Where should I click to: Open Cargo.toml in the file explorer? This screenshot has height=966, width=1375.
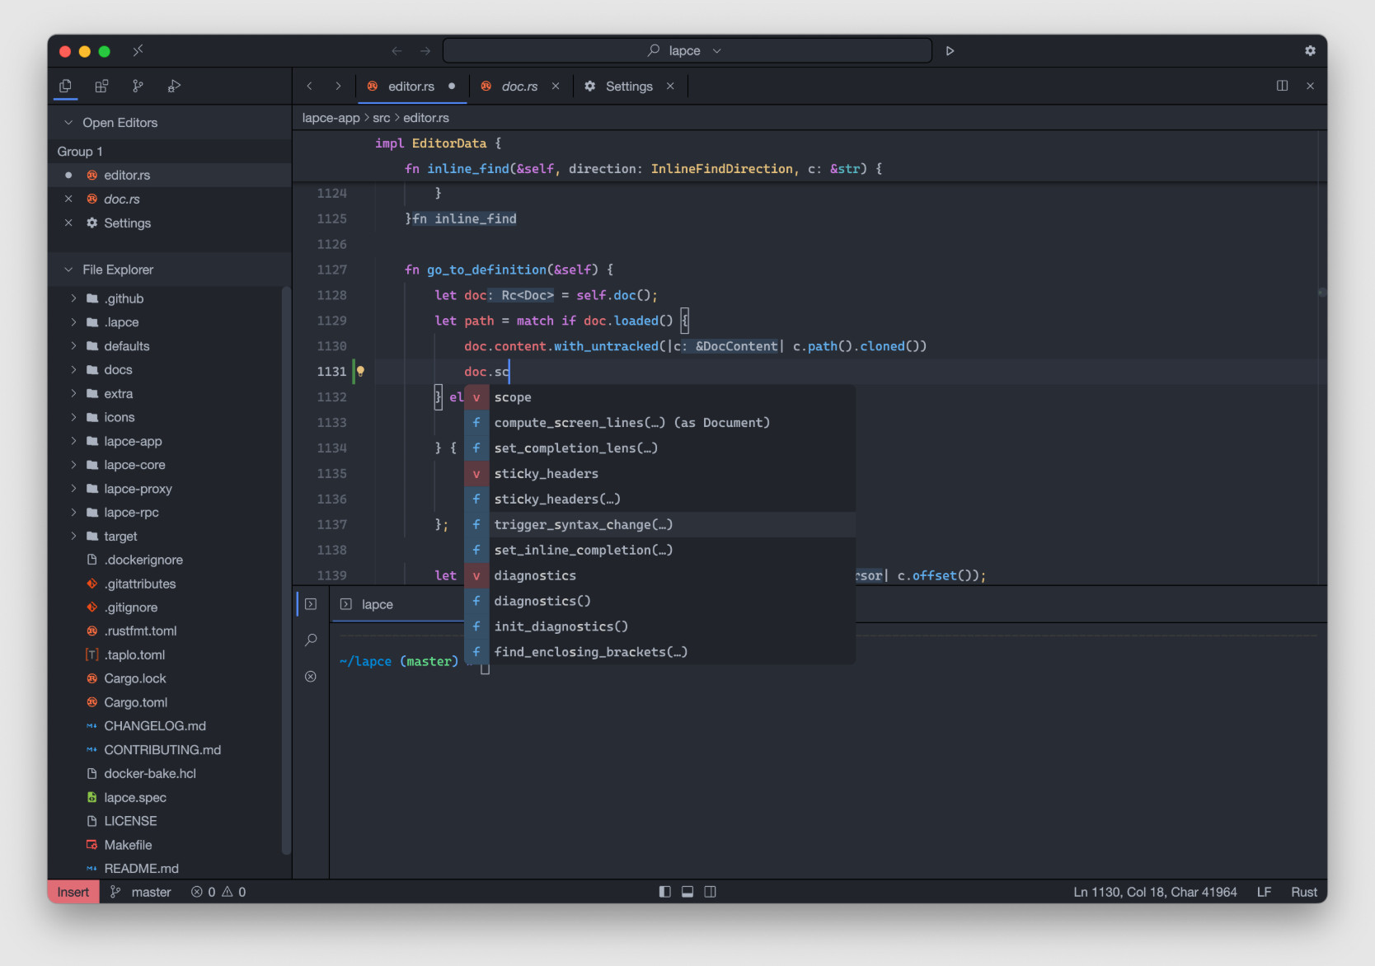[x=135, y=702]
